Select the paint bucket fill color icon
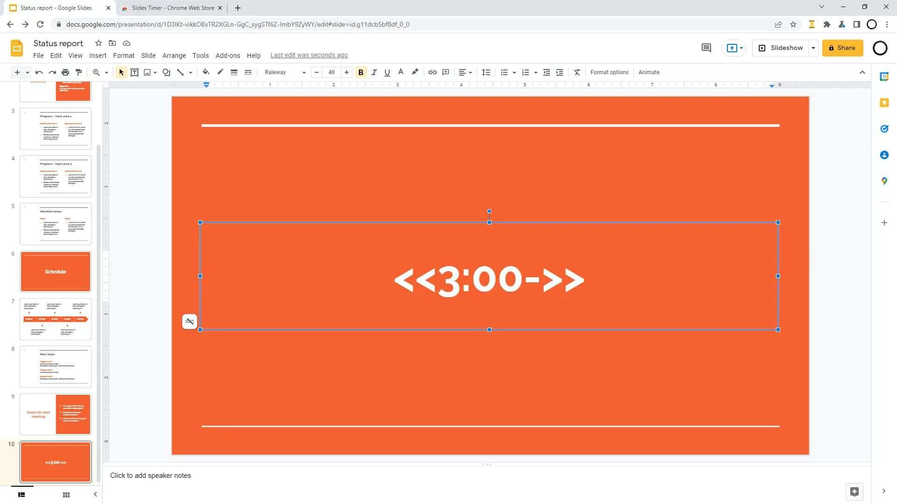The height and width of the screenshot is (504, 897). [206, 72]
